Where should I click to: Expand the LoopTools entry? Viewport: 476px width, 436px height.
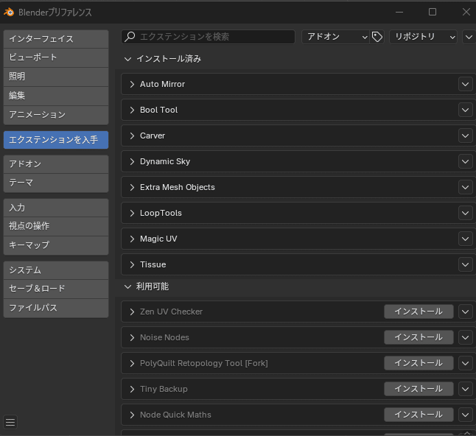tap(132, 213)
